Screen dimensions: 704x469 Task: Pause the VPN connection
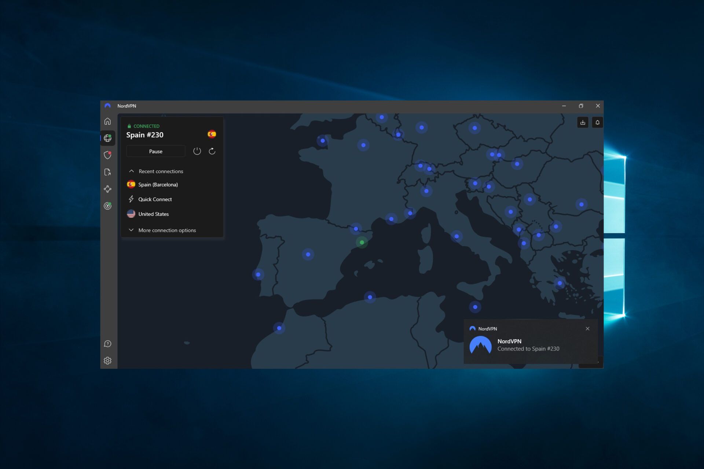click(x=156, y=151)
